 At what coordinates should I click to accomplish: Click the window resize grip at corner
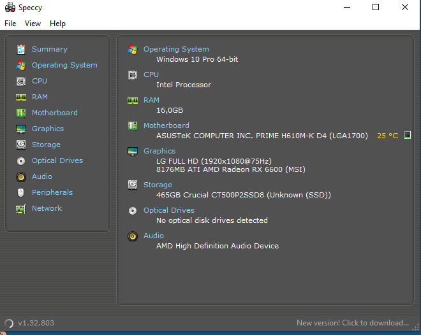pyautogui.click(x=416, y=328)
